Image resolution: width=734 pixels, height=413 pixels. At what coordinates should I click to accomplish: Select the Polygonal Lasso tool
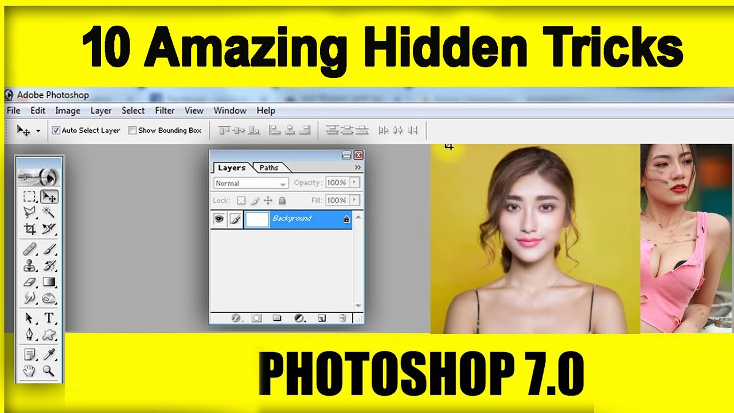[29, 213]
